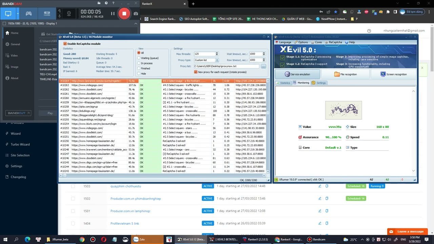434x244 pixels.
Task: Open Bandicam help question mark icon
Action: click(x=113, y=3)
